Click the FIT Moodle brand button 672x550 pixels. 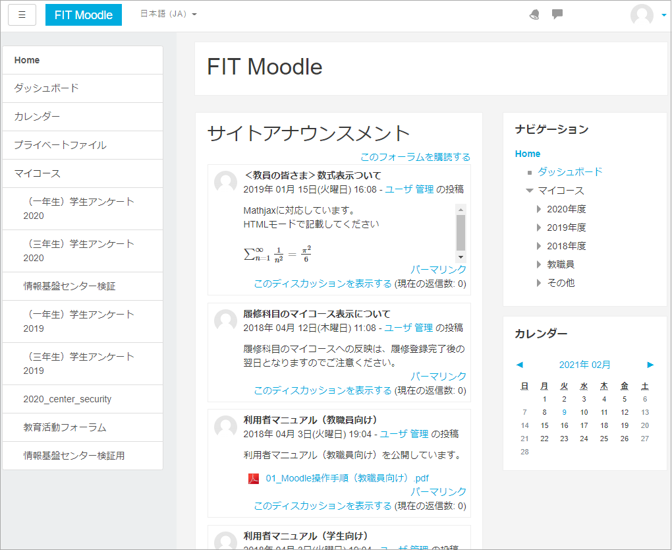tap(84, 15)
